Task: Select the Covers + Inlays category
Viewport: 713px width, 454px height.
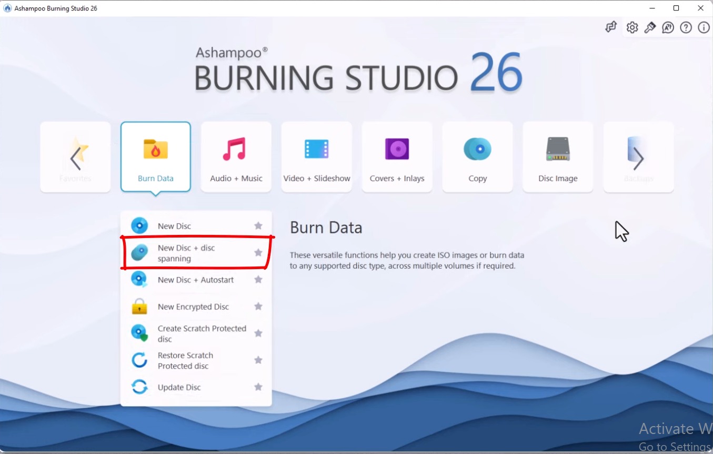Action: coord(397,157)
